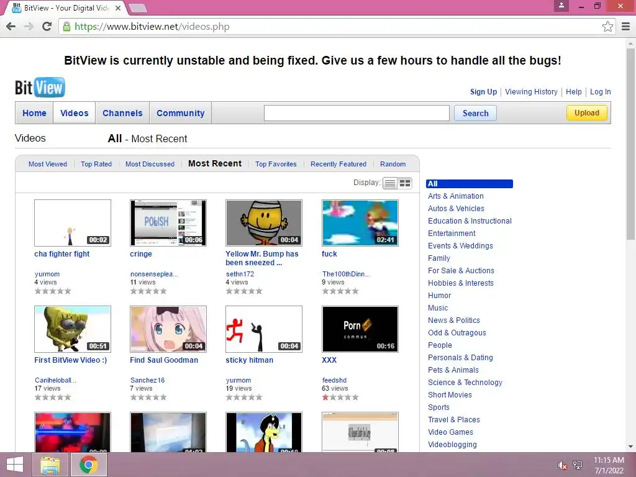Reload the page with refresh icon
The height and width of the screenshot is (477, 636).
pyautogui.click(x=47, y=27)
